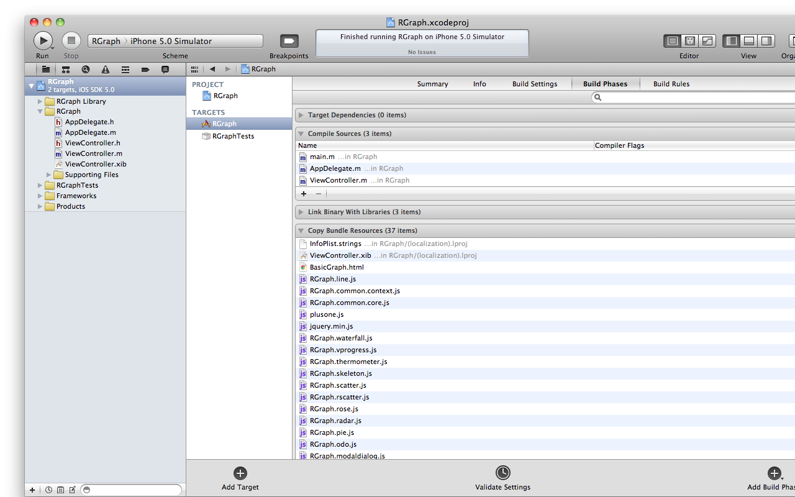Open the Build Rules tab
Image resolution: width=795 pixels, height=497 pixels.
671,84
